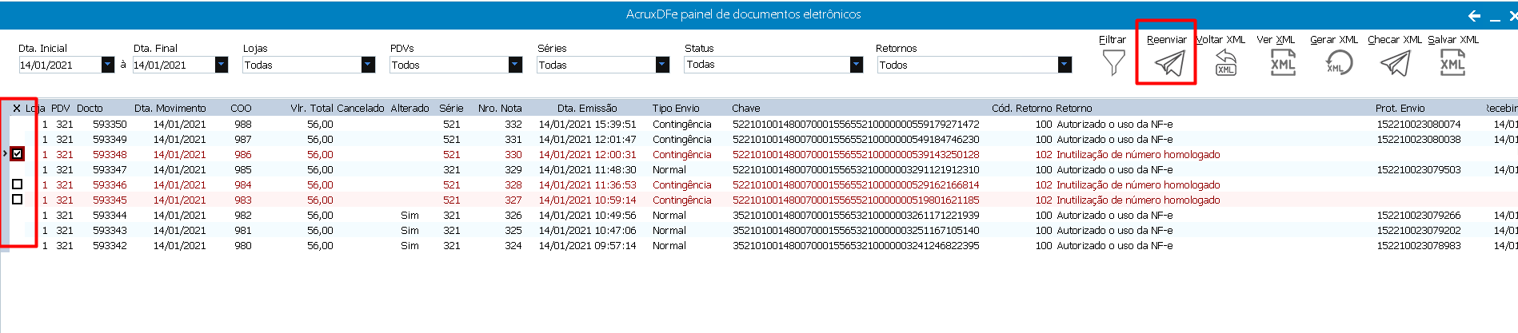Open the Dta. Inicial date picker
This screenshot has width=1518, height=333.
[108, 65]
